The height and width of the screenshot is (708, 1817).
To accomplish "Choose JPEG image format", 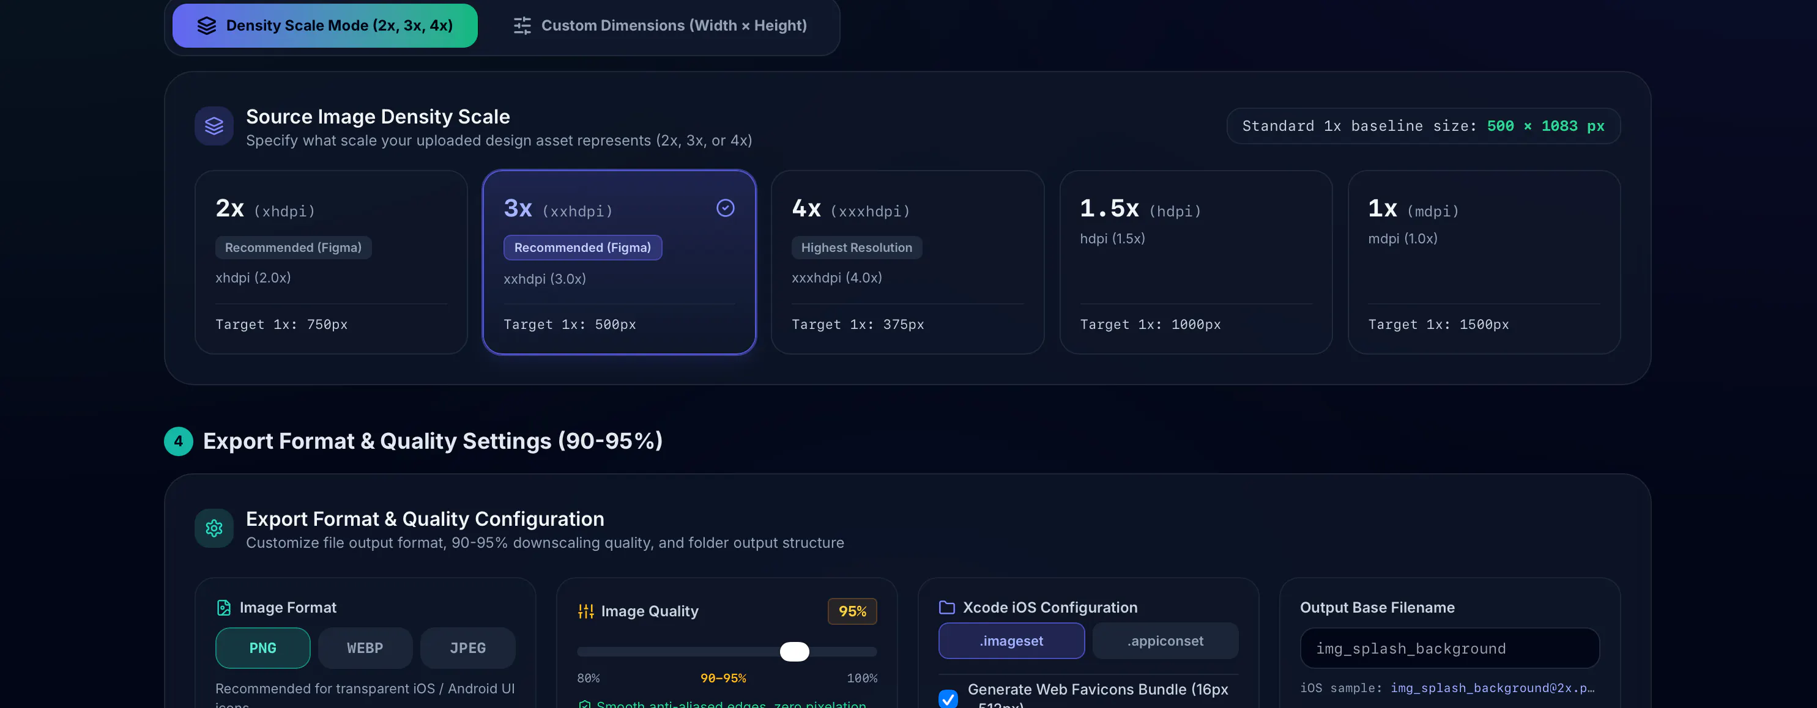I will (x=467, y=648).
